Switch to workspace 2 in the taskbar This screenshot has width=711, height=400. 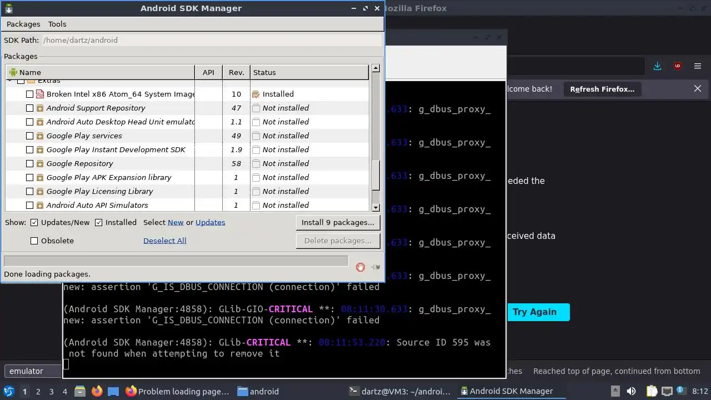38,392
